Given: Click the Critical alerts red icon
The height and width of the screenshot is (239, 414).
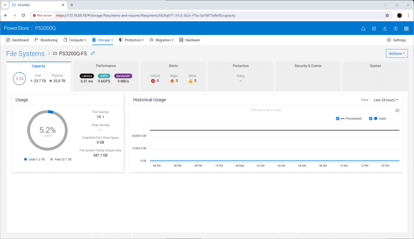Looking at the screenshot, I should pyautogui.click(x=153, y=81).
